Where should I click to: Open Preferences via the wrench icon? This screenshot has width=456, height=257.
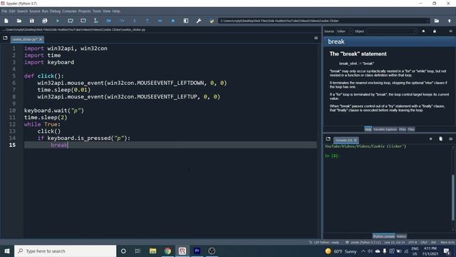pyautogui.click(x=199, y=21)
